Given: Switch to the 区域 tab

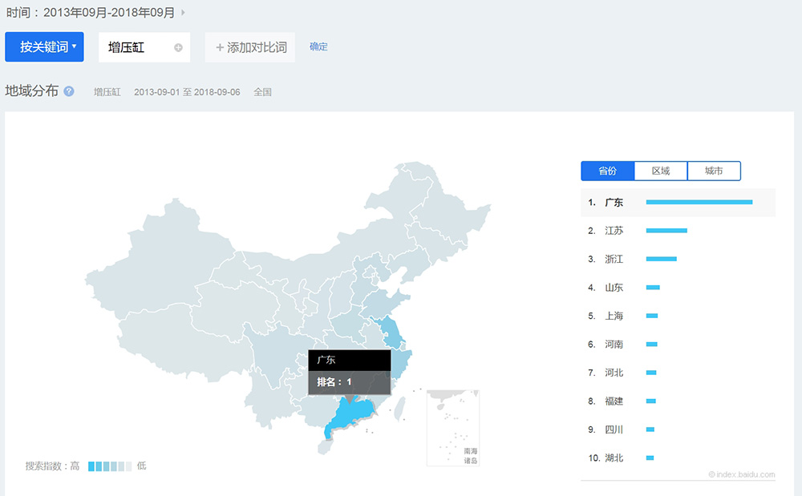Looking at the screenshot, I should [660, 171].
